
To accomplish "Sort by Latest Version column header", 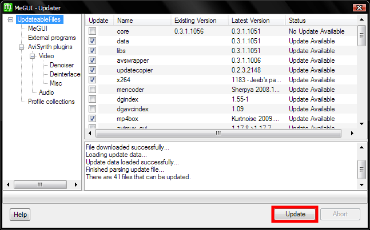I will 257,21.
